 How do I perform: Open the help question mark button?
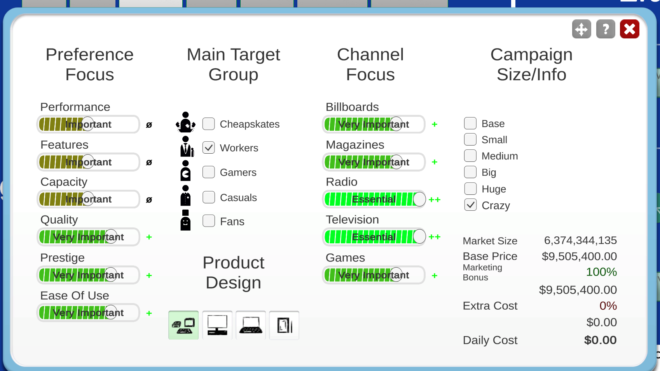[606, 29]
